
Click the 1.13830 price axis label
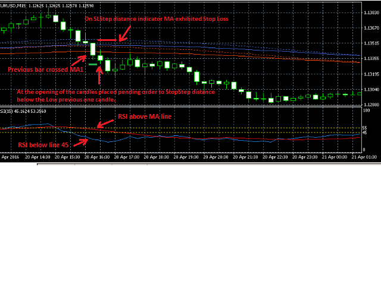[x=371, y=13]
